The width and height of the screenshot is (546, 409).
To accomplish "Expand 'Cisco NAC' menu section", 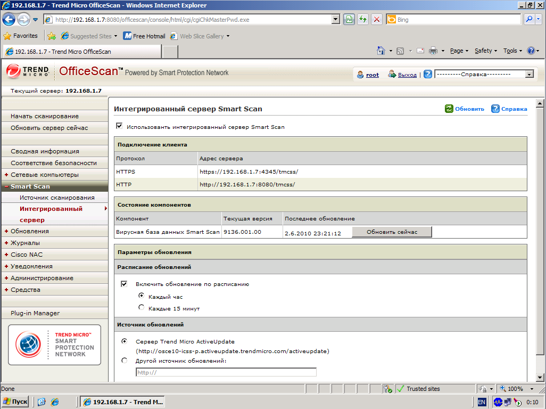I will pos(6,255).
